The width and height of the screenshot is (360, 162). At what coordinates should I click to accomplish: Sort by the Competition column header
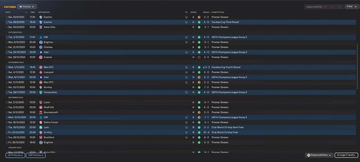218,12
